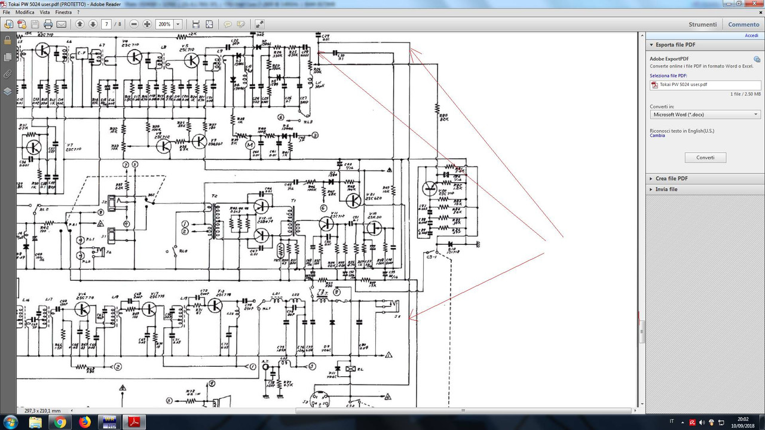
Task: Open the Finestra menu
Action: pos(63,12)
